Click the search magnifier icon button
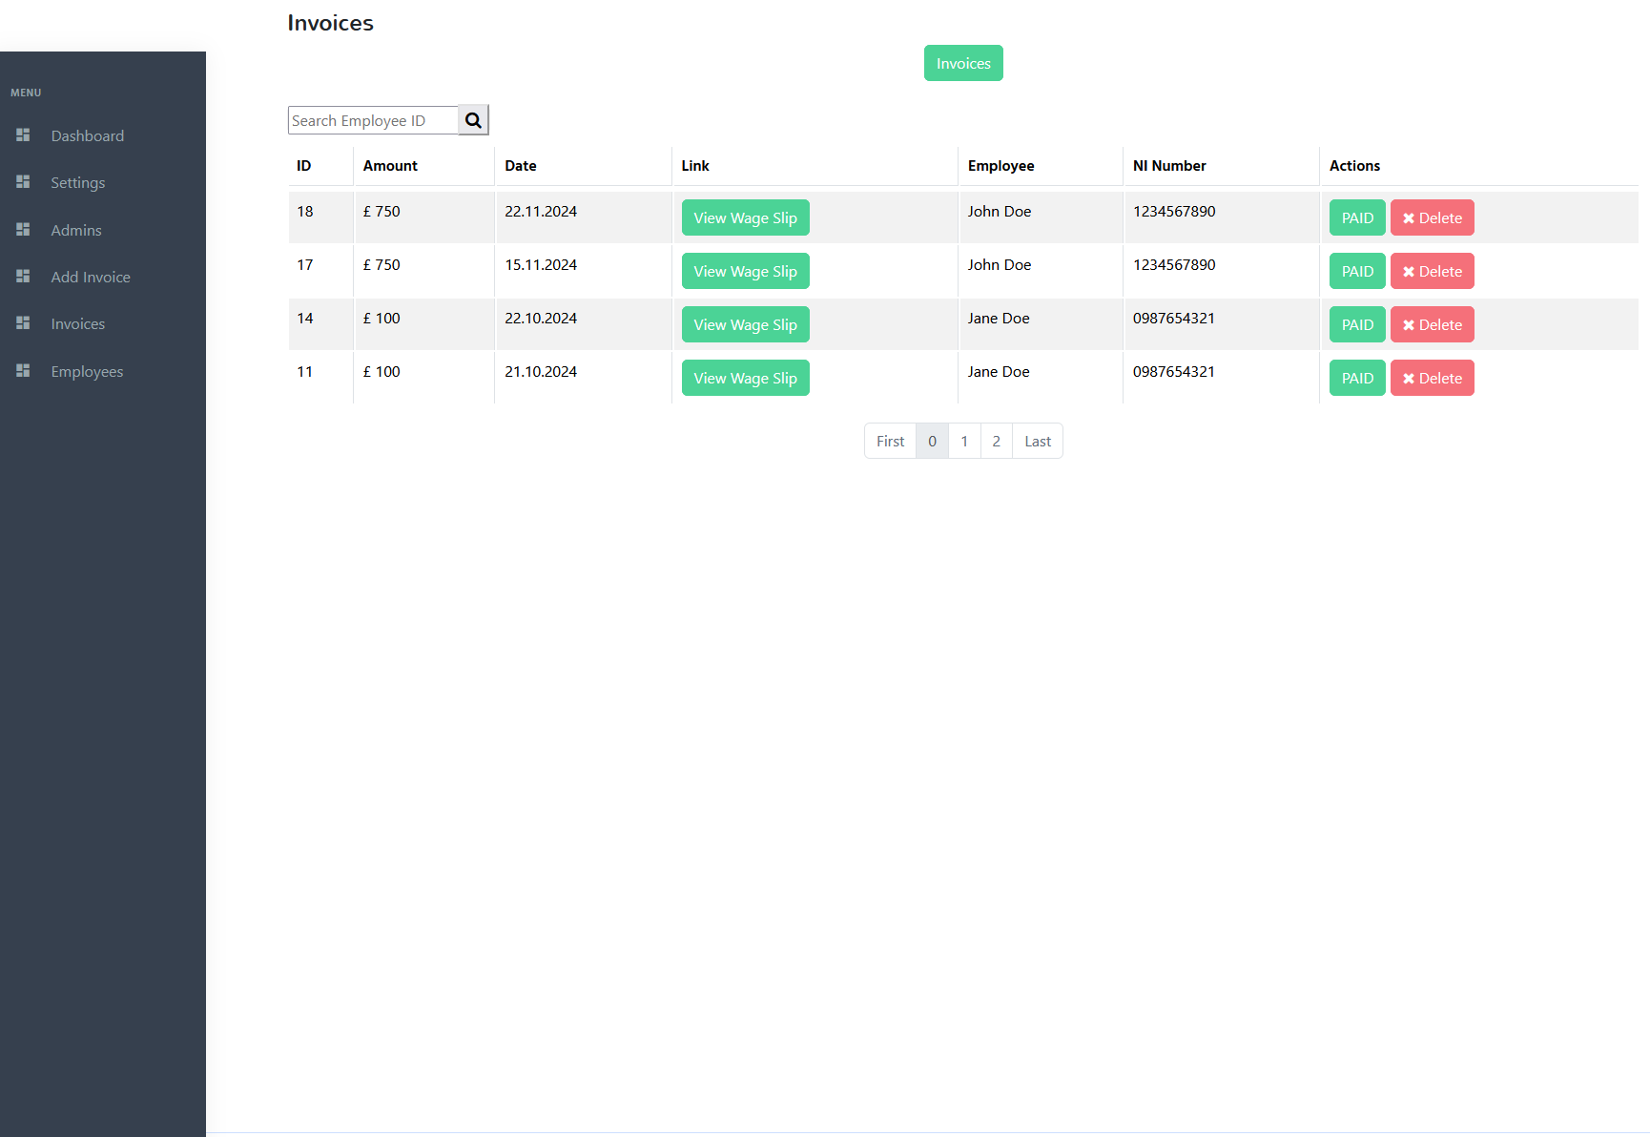Screen dimensions: 1650x1137 [x=473, y=120]
